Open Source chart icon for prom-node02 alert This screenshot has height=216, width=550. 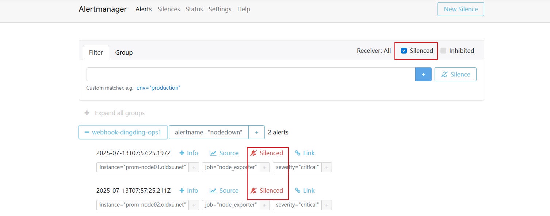click(213, 191)
